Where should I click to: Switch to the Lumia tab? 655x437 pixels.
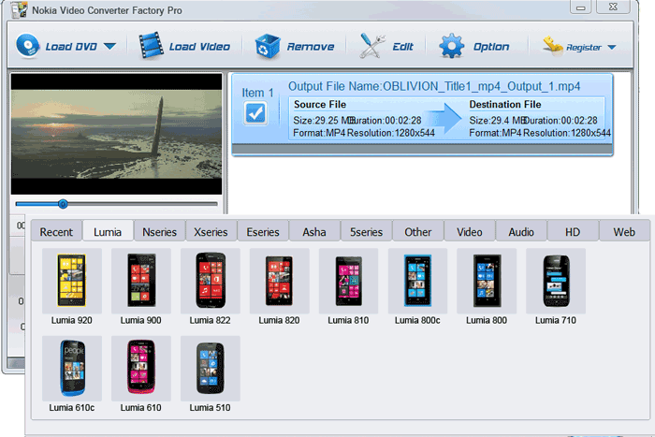(x=108, y=231)
